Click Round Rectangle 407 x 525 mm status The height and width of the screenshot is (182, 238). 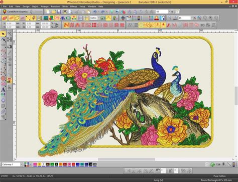click(x=216, y=180)
